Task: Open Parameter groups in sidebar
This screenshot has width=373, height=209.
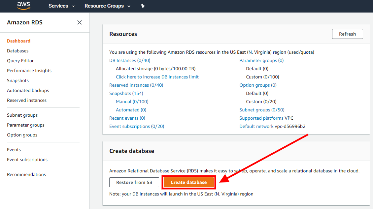Action: pos(26,125)
